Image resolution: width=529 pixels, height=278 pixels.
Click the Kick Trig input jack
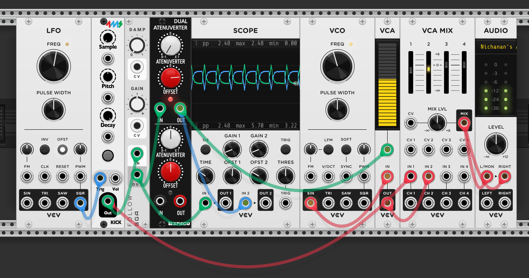(100, 178)
